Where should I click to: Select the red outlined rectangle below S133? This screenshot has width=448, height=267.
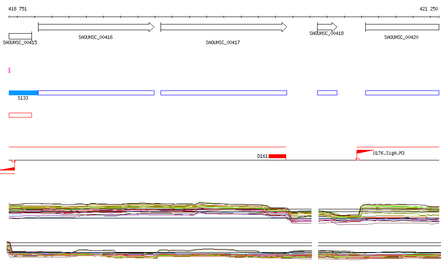[x=20, y=115]
